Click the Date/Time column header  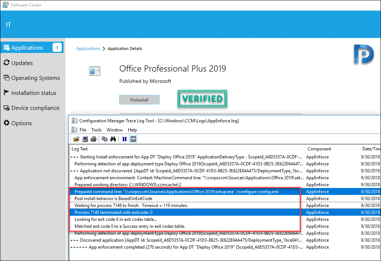[370, 149]
